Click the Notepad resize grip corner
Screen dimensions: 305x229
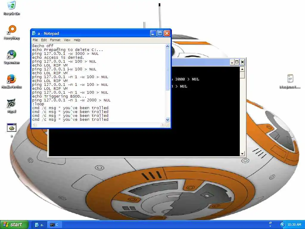[x=168, y=125]
